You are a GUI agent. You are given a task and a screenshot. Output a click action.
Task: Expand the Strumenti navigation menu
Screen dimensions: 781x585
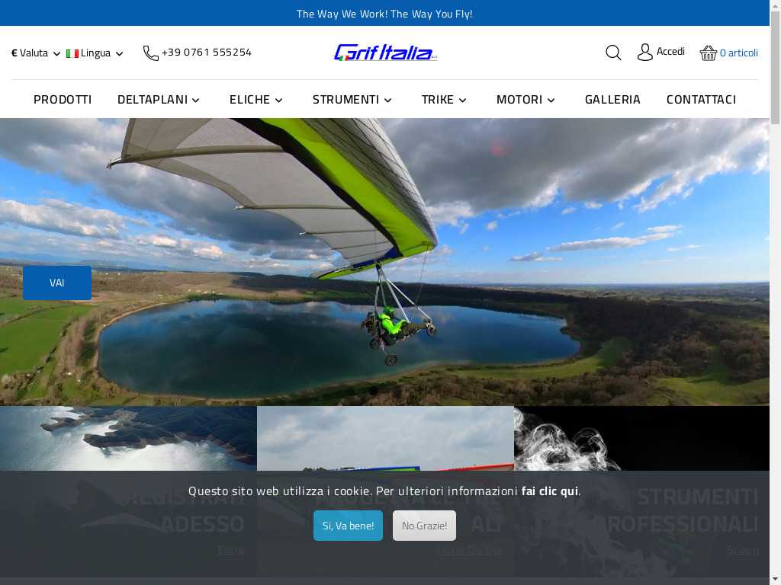tap(352, 100)
